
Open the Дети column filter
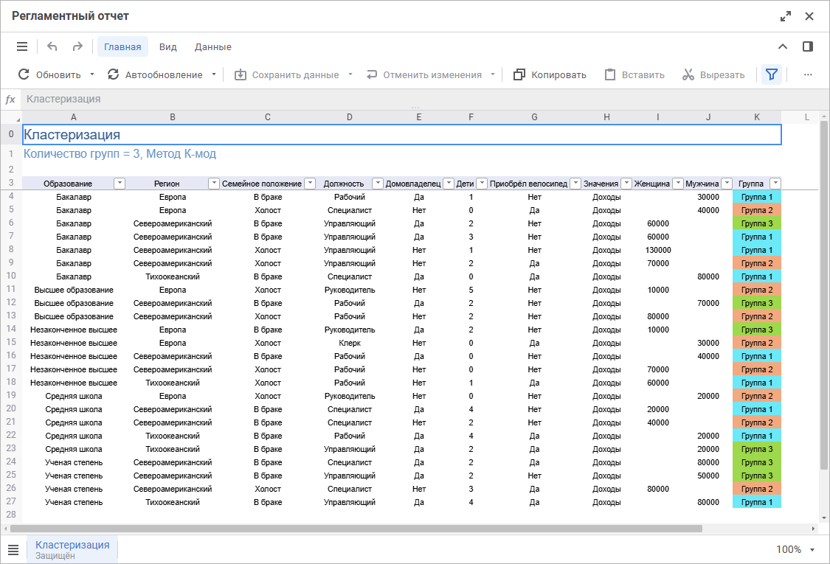(482, 184)
